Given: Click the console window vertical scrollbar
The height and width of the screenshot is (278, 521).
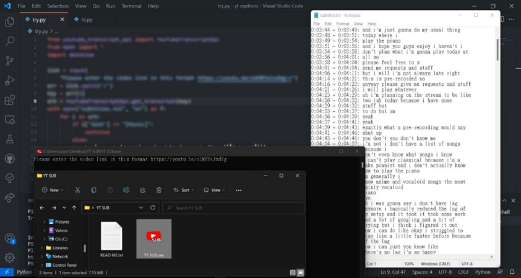Looking at the screenshot, I should tap(363, 165).
